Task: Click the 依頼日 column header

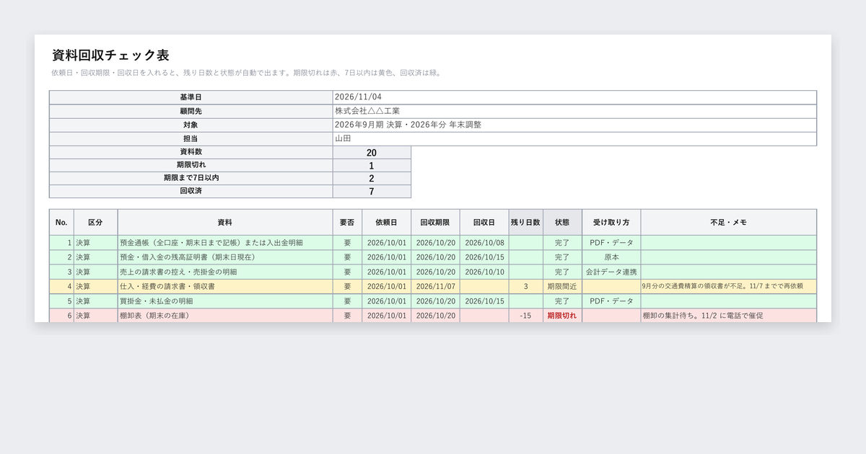Action: pos(387,223)
